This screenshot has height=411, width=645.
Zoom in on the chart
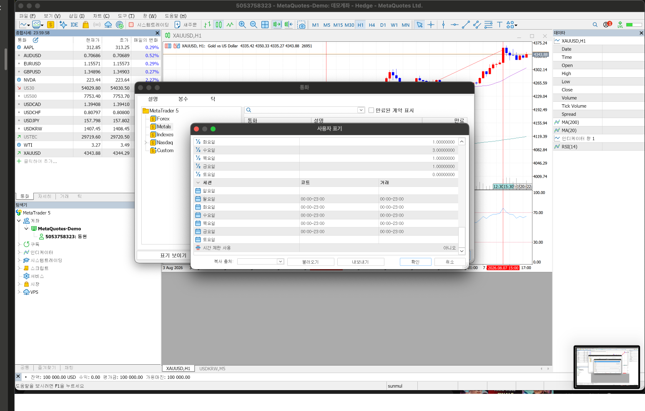(x=242, y=25)
